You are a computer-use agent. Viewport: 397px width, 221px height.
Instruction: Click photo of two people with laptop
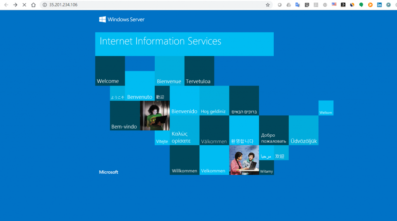244,160
